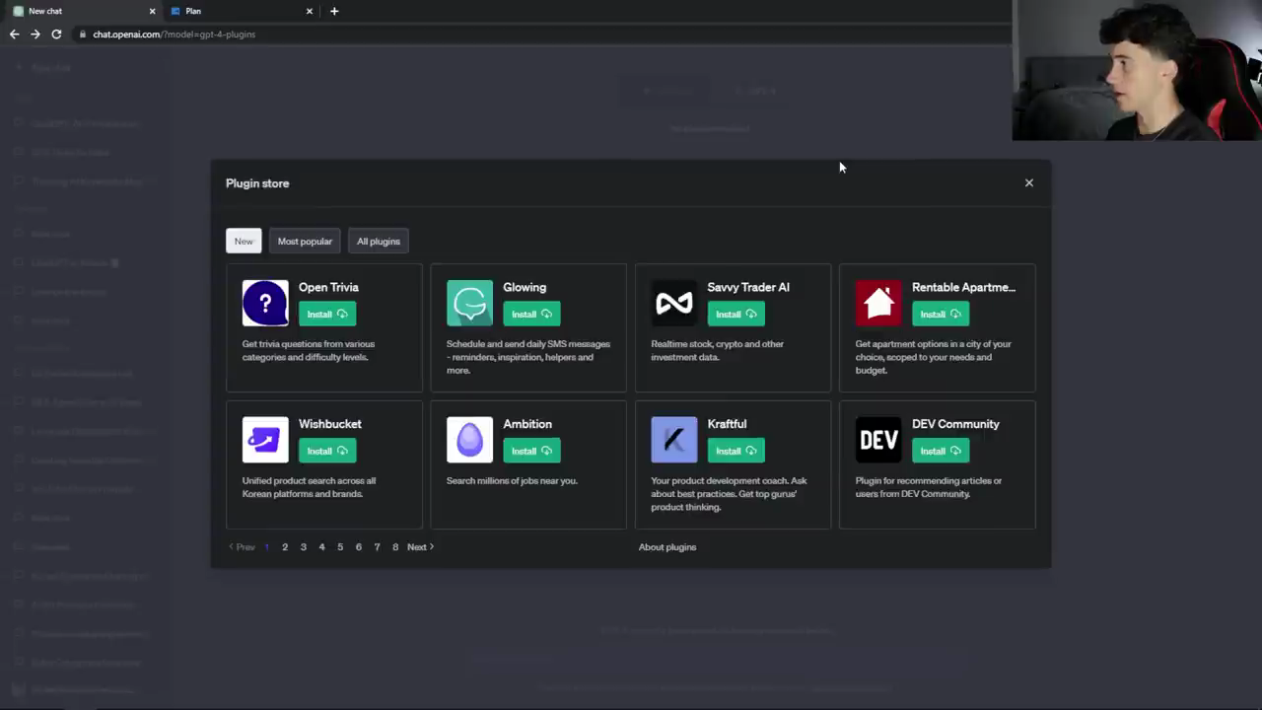Screen dimensions: 1262x710
Task: Install the Rentable Apartments plugin
Action: tap(941, 315)
